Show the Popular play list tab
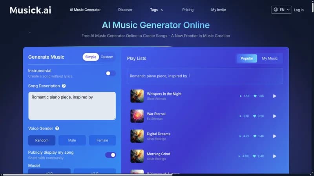The height and width of the screenshot is (176, 314). coord(247,58)
